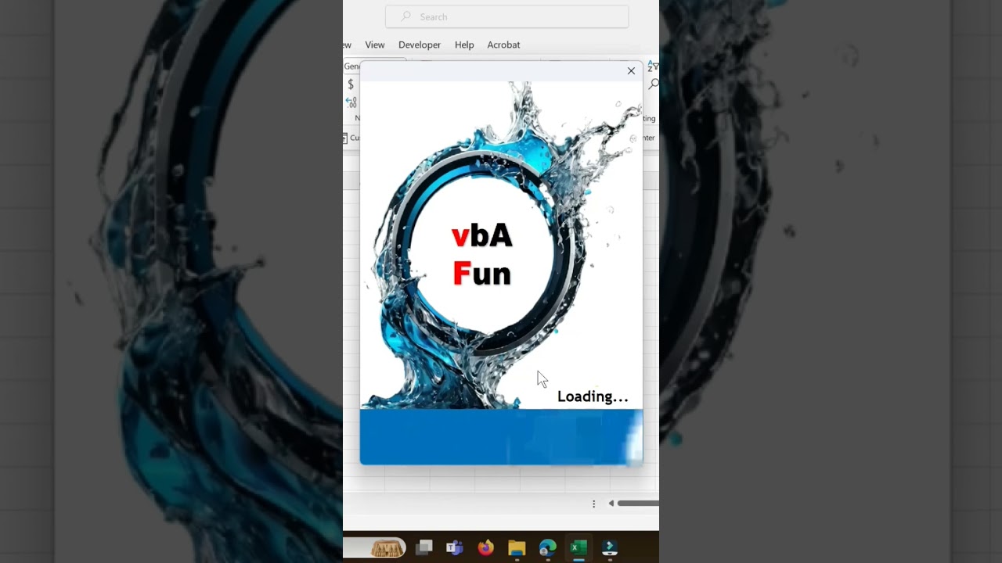This screenshot has width=1002, height=563.
Task: Click the Loading... label
Action: [593, 396]
